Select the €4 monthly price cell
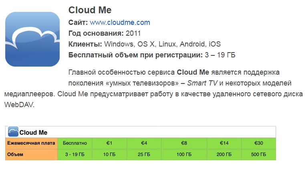This screenshot has width=306, height=183. click(144, 143)
